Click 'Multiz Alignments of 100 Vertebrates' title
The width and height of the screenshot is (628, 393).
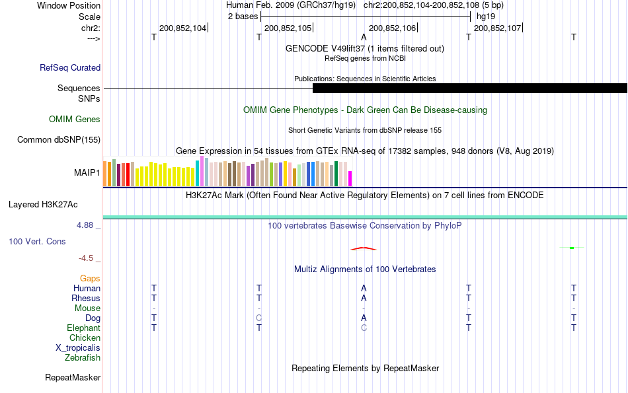[x=365, y=269]
